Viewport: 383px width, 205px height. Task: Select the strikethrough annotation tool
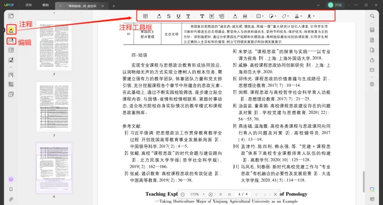[x=169, y=17]
